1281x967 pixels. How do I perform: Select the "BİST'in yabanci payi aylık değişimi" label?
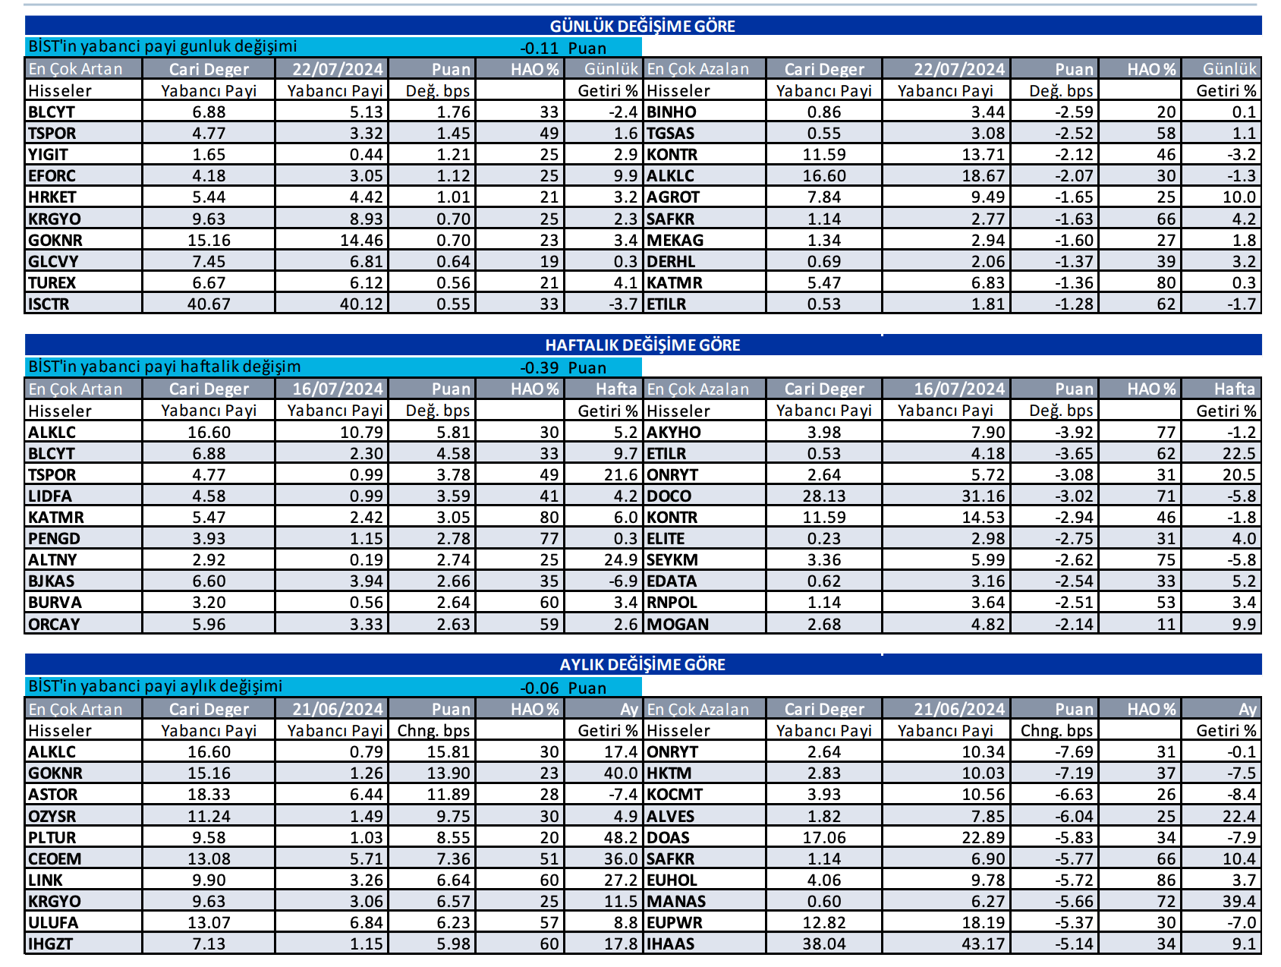point(155,686)
